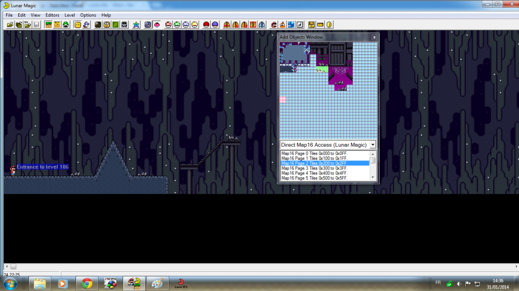Click the open level number folder icon
519x291 pixels.
point(27,25)
